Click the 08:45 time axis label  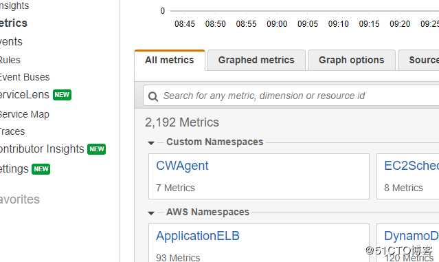pos(185,24)
